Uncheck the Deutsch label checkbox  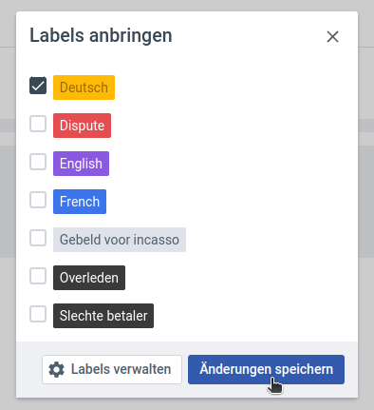click(x=38, y=86)
